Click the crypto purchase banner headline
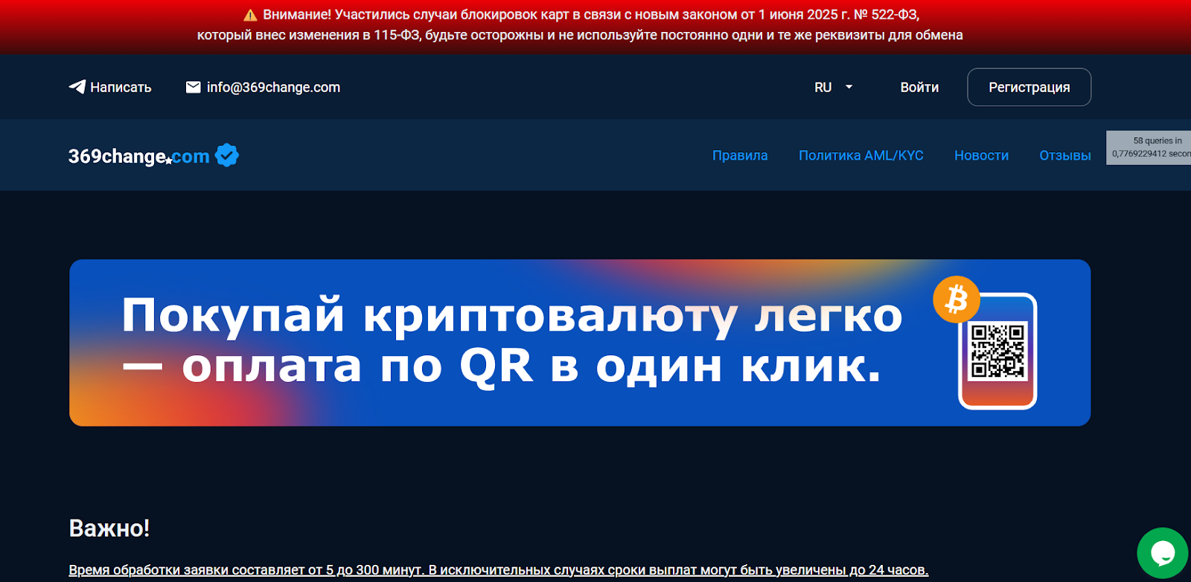The width and height of the screenshot is (1191, 582). click(x=511, y=340)
